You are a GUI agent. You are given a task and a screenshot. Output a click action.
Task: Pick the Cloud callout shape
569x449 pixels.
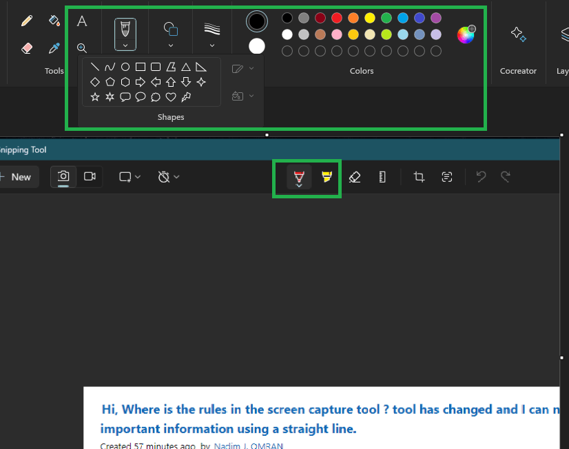(x=156, y=97)
